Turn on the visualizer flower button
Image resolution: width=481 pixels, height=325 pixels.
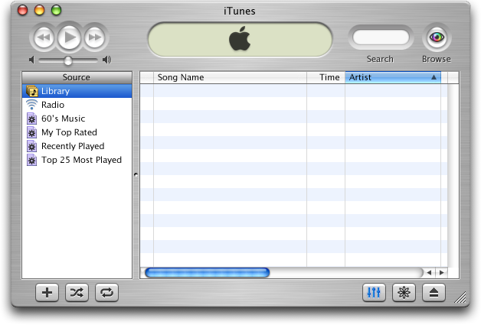404,293
